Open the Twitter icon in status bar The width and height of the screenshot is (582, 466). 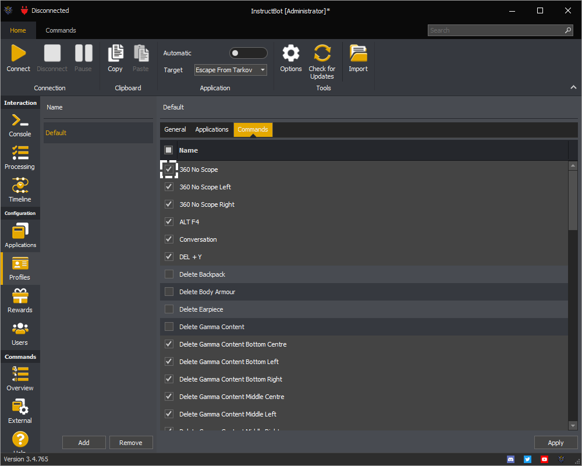coord(527,460)
